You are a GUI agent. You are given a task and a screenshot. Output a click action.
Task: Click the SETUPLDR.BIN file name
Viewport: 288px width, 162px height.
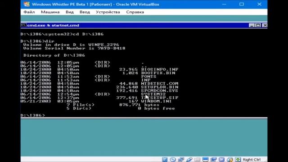point(160,87)
